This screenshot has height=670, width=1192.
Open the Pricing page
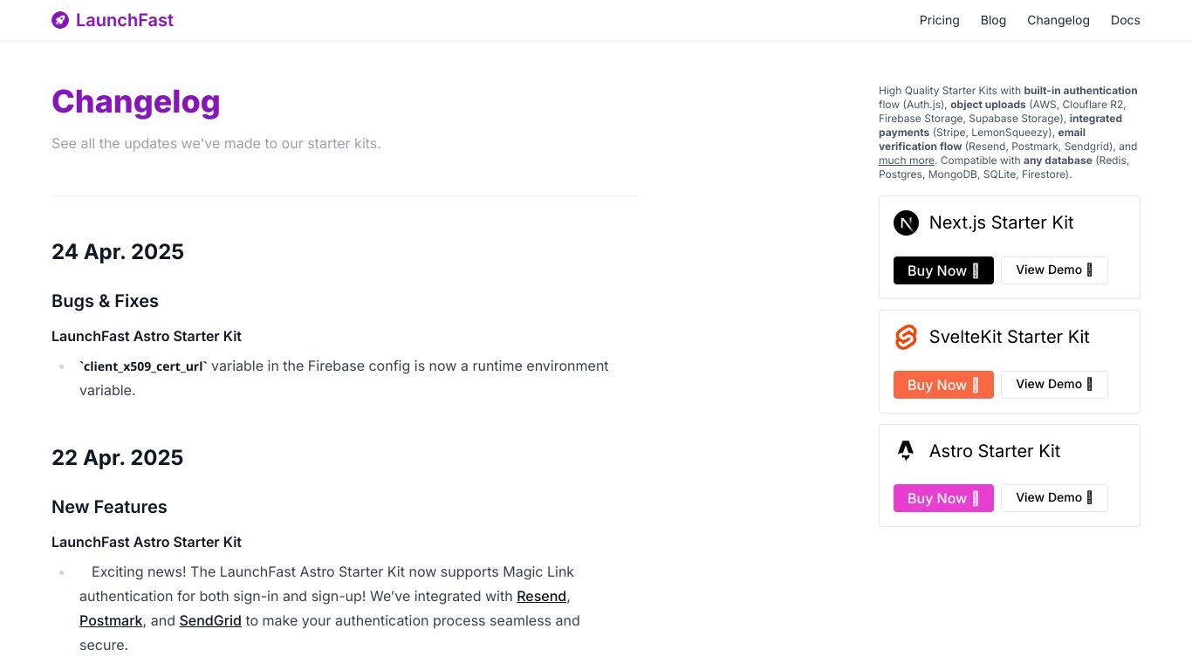[939, 20]
